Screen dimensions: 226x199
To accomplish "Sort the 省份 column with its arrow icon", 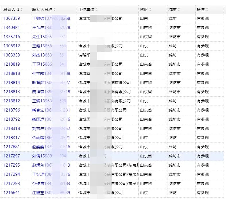I will [150, 9].
